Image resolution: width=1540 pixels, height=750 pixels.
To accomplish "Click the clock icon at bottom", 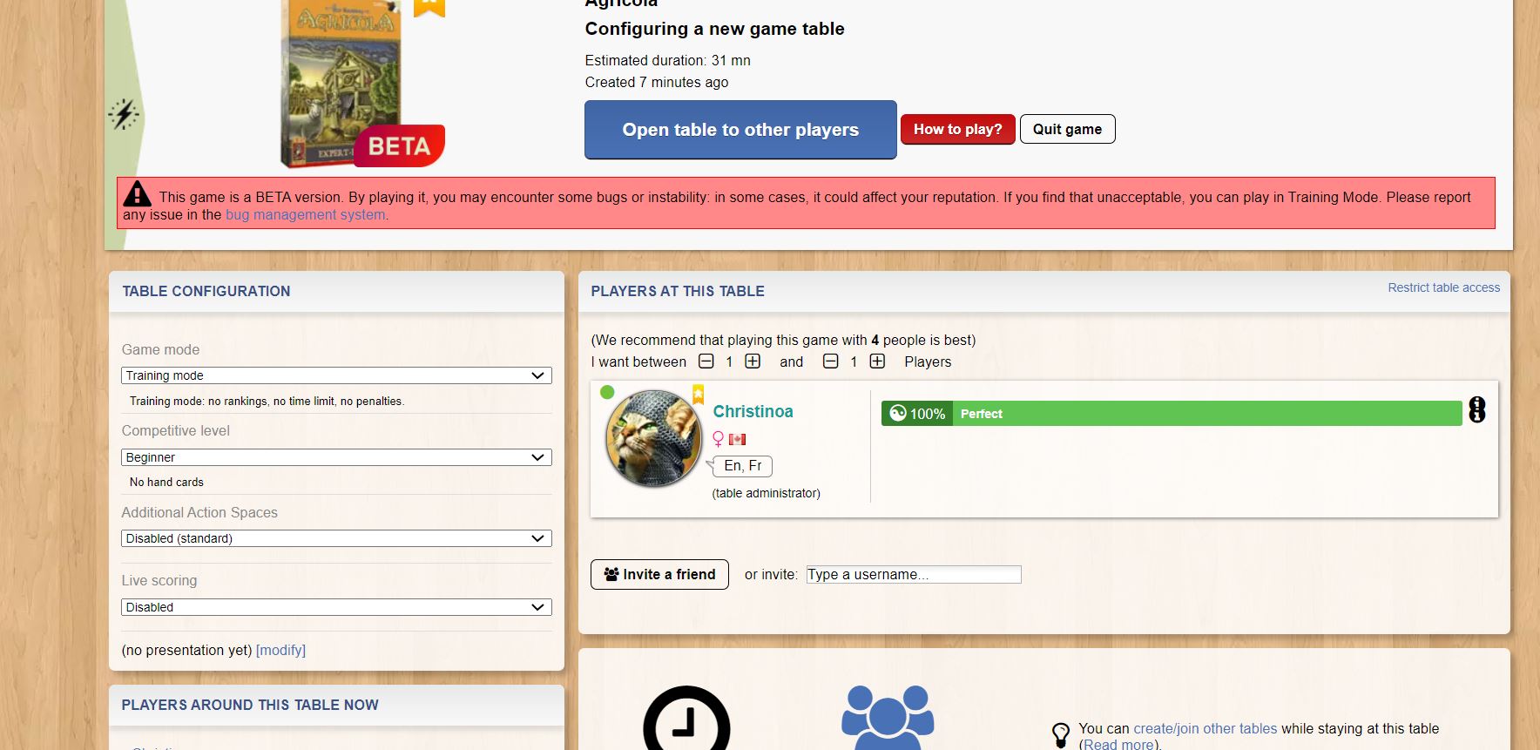I will click(686, 719).
